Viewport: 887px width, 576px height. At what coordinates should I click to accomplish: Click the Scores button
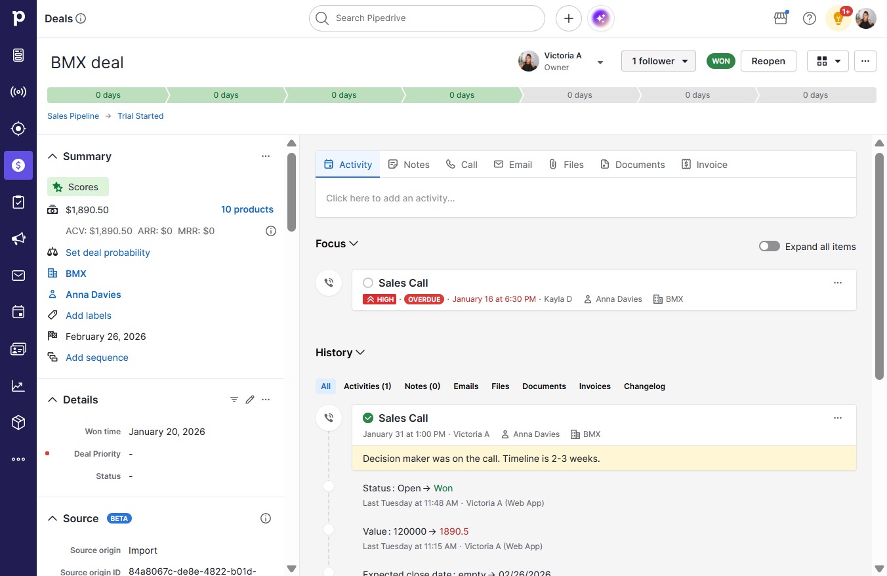[x=78, y=187]
